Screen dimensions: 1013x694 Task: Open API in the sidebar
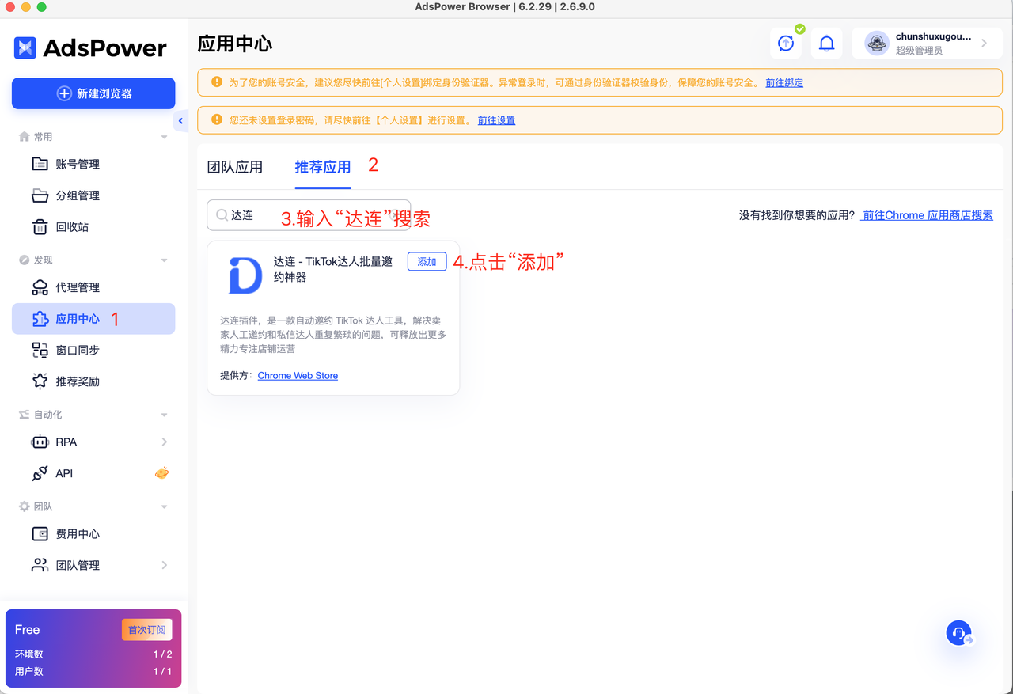(x=93, y=473)
